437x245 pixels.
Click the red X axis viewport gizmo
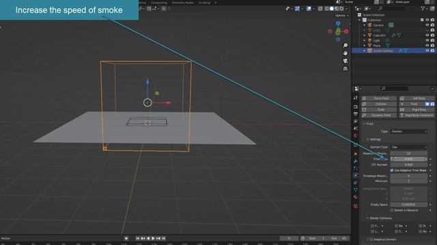coord(346,31)
